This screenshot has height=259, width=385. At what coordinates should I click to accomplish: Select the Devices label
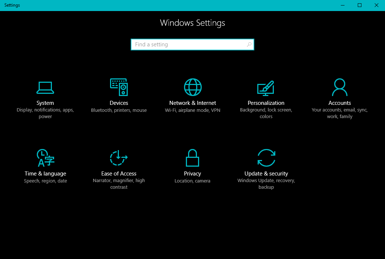tap(119, 103)
